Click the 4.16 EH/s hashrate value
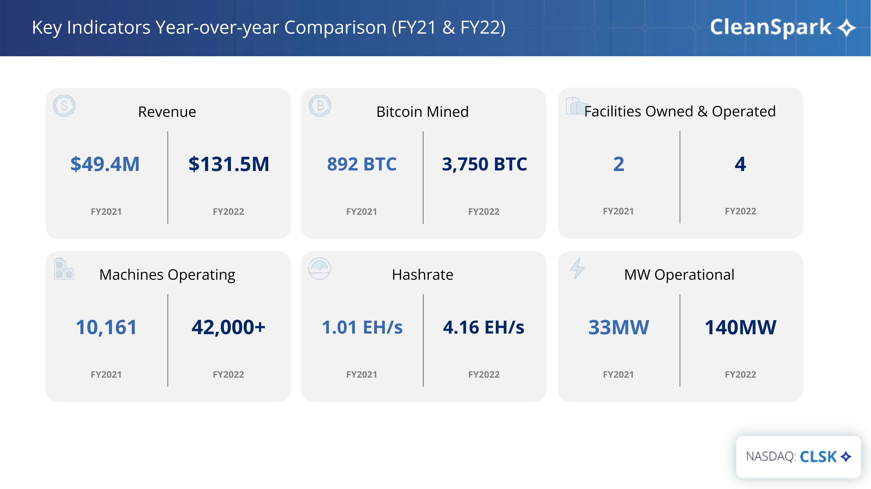Screen dimensions: 871x489 pyautogui.click(x=483, y=327)
